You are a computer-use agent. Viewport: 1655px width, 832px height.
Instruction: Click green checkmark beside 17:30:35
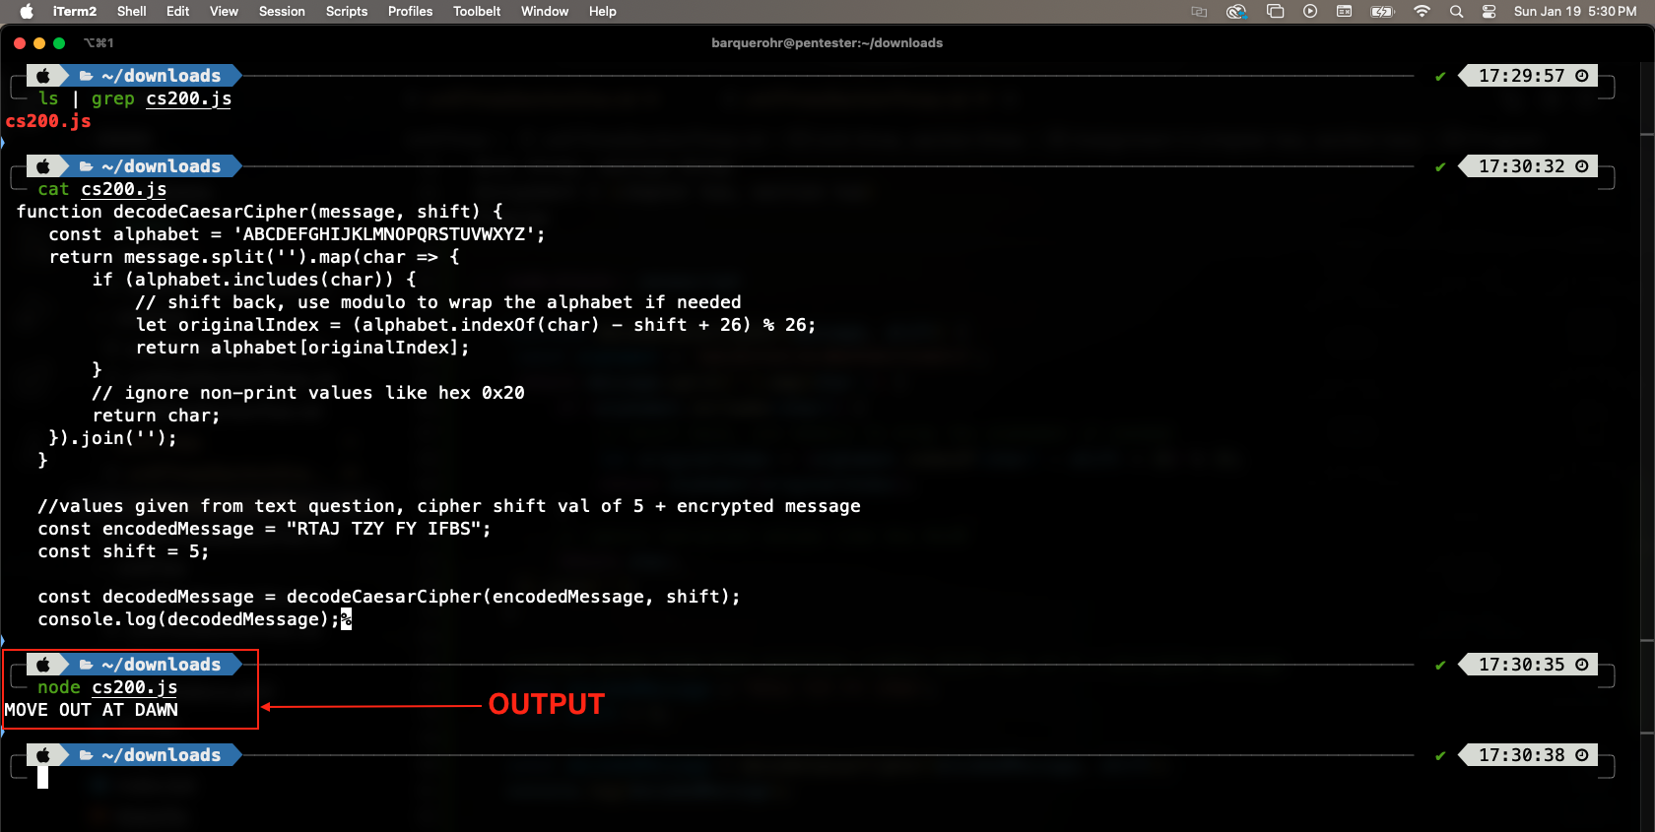click(x=1440, y=665)
